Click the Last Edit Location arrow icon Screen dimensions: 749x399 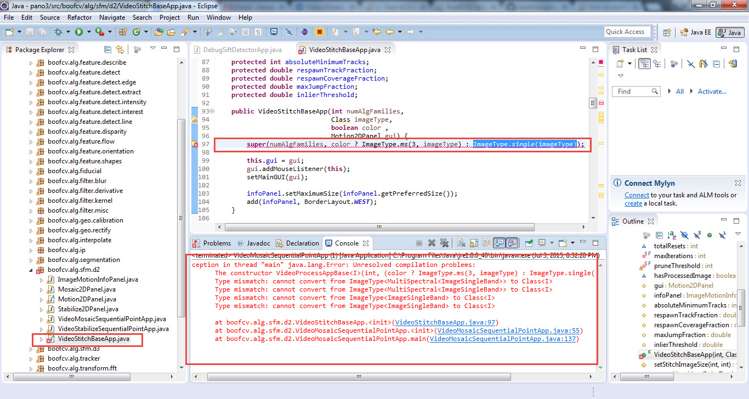coord(377,32)
